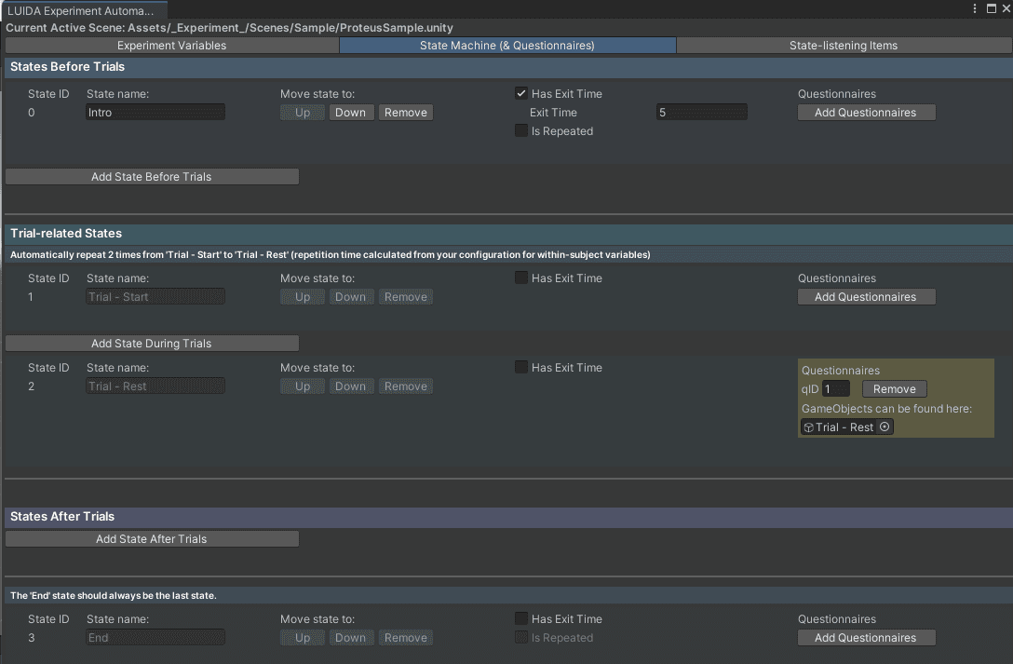The width and height of the screenshot is (1013, 664).
Task: Check Has Exit Time for Trial - Rest state
Action: click(520, 367)
